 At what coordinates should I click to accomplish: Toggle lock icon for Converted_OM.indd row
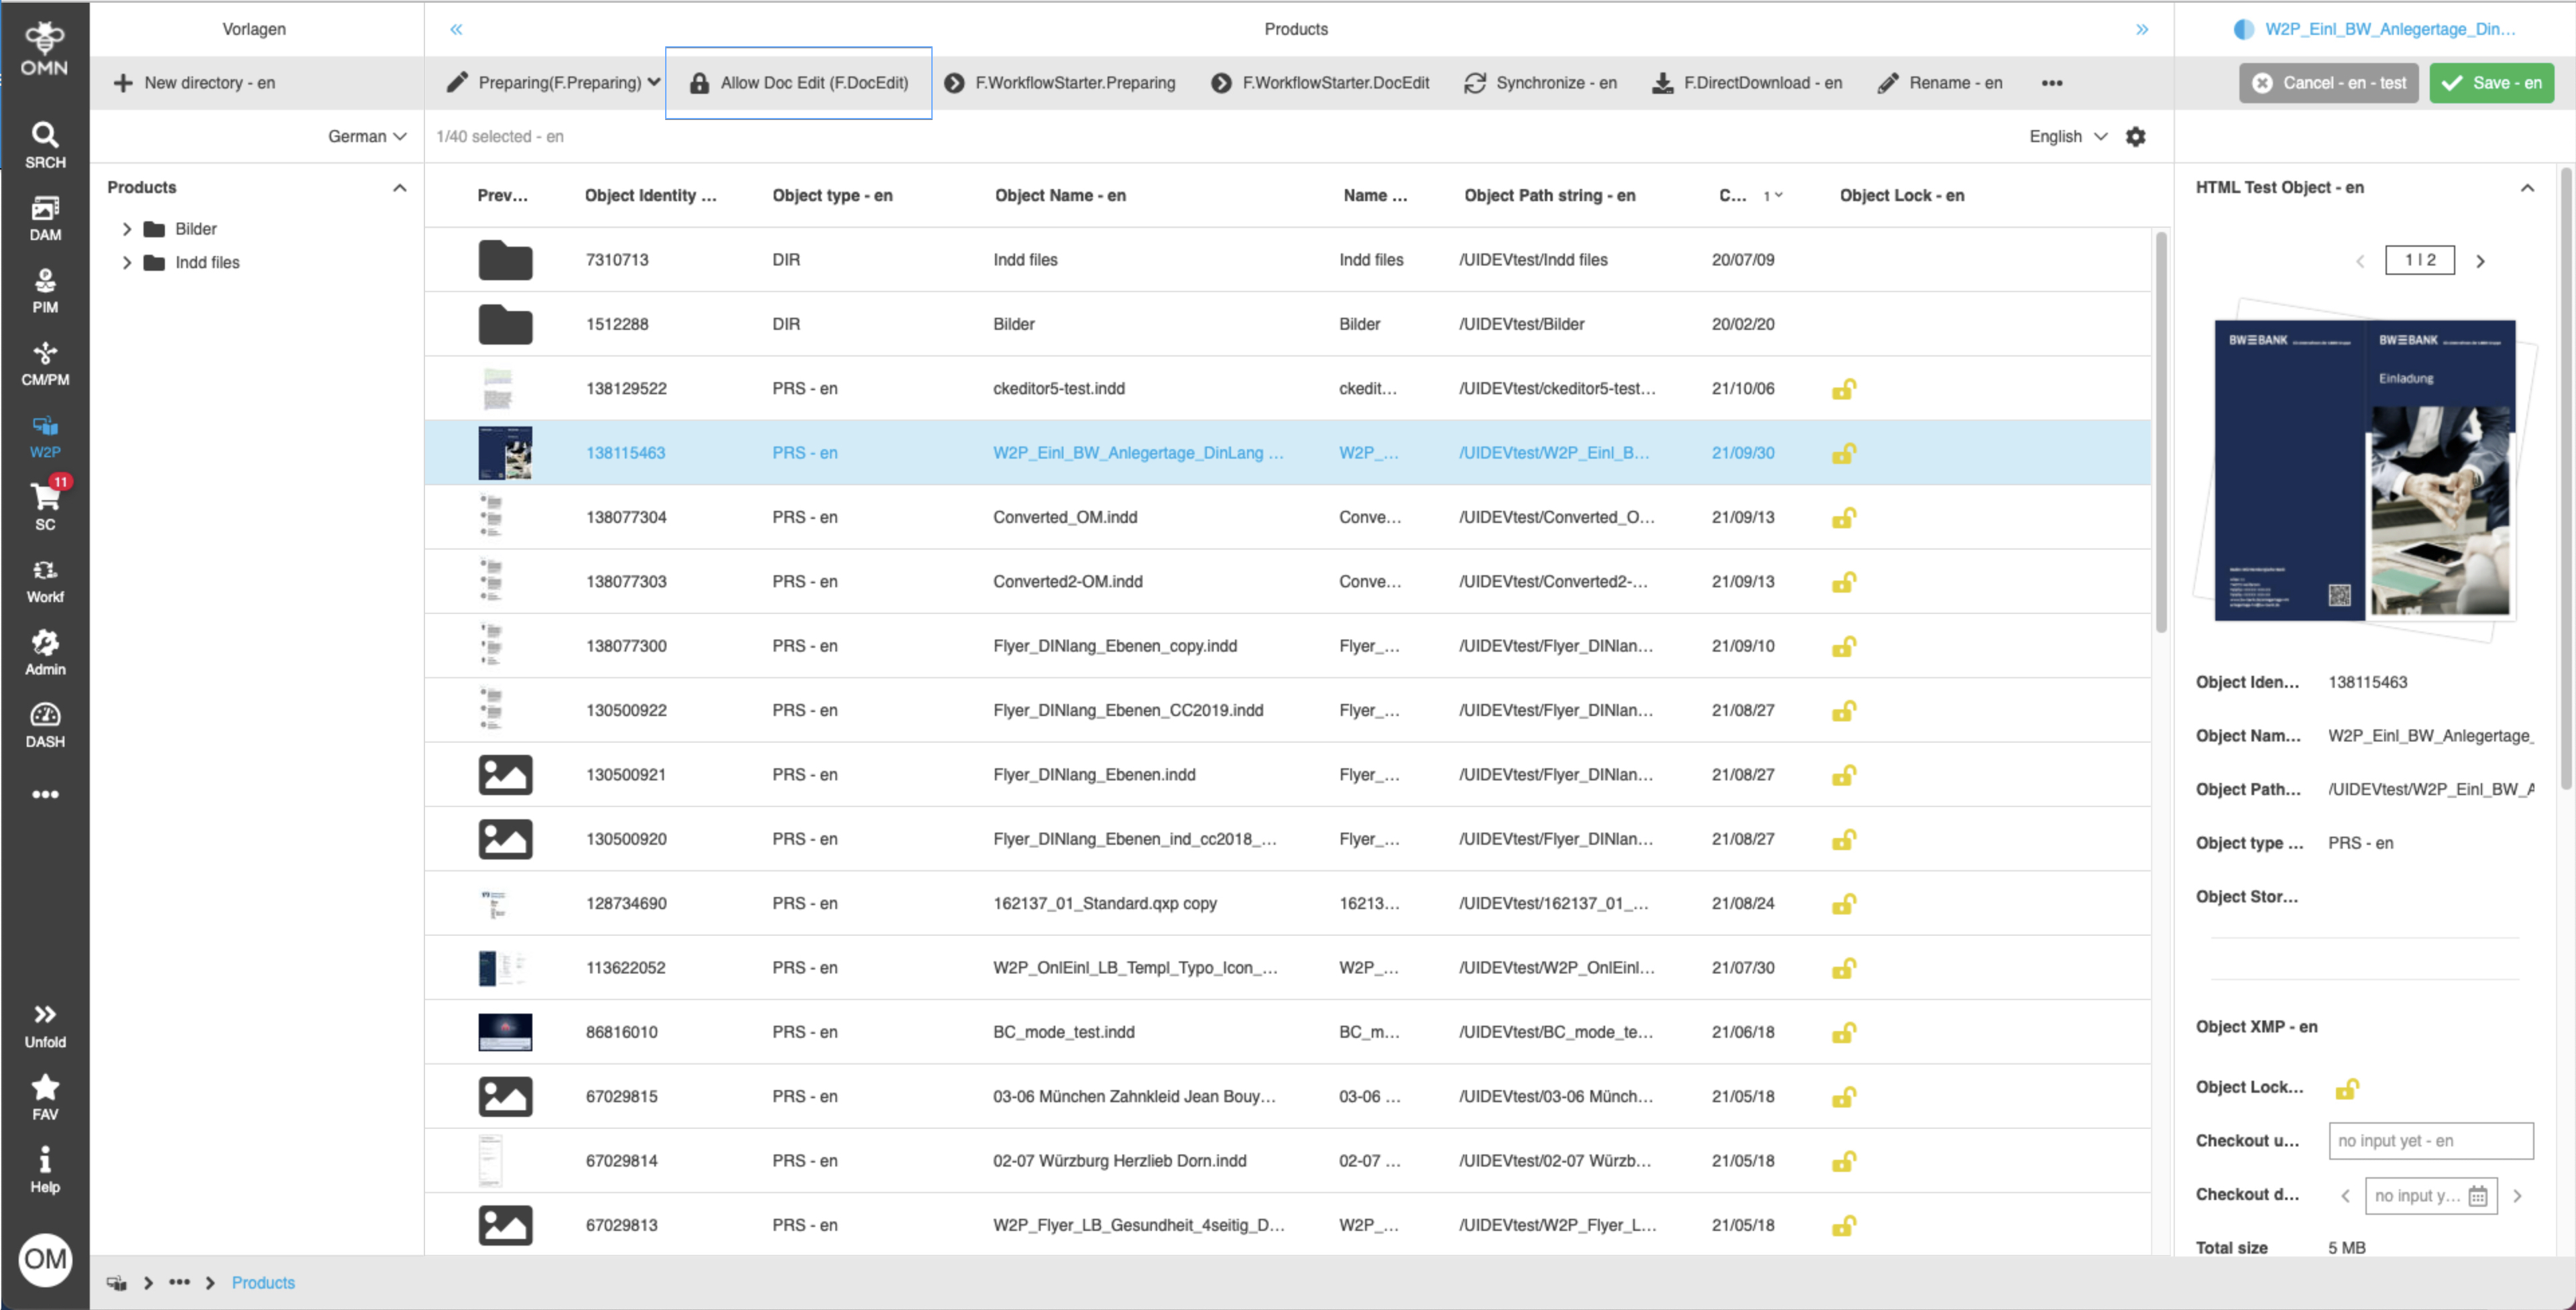click(1843, 518)
